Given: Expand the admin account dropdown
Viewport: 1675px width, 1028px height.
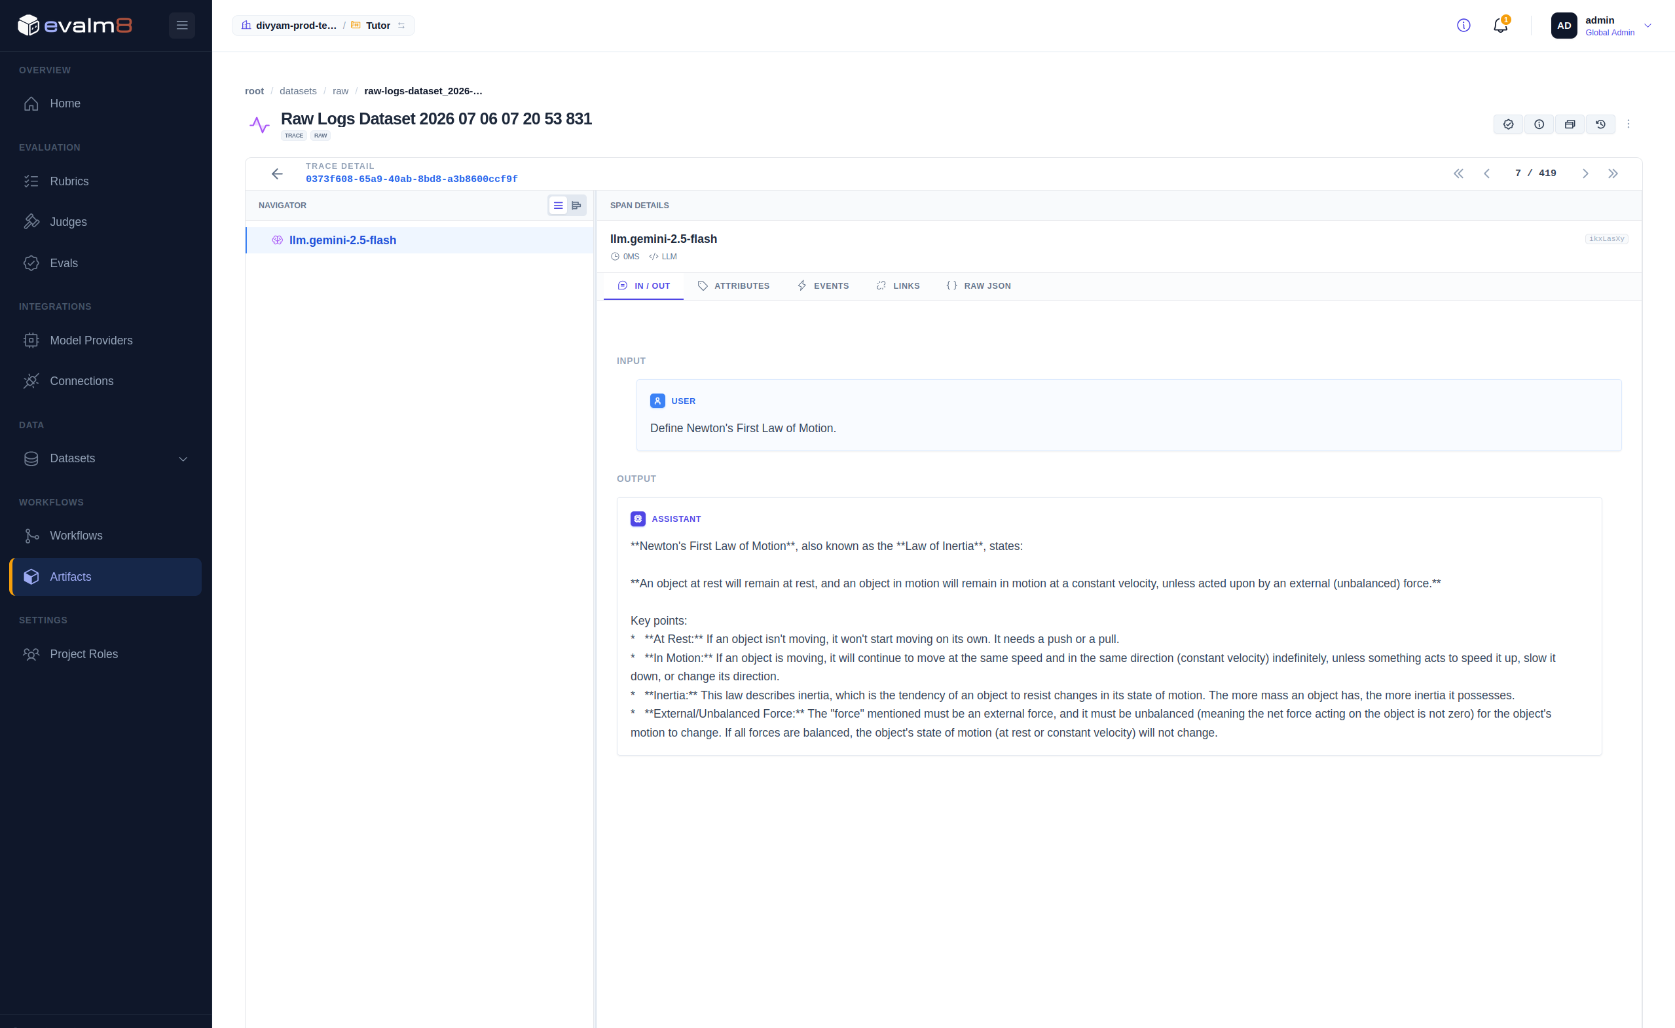Looking at the screenshot, I should coord(1647,26).
